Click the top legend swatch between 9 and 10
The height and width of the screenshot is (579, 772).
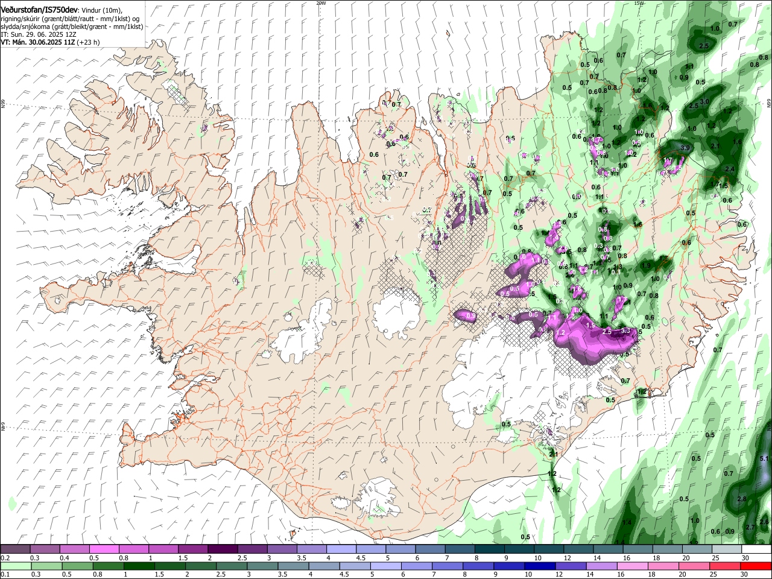(x=518, y=549)
